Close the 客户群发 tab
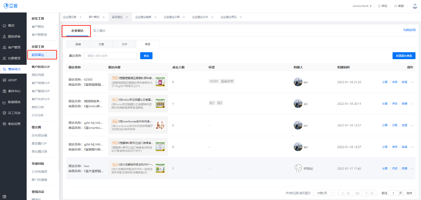Image resolution: width=421 pixels, height=200 pixels. 103,17
